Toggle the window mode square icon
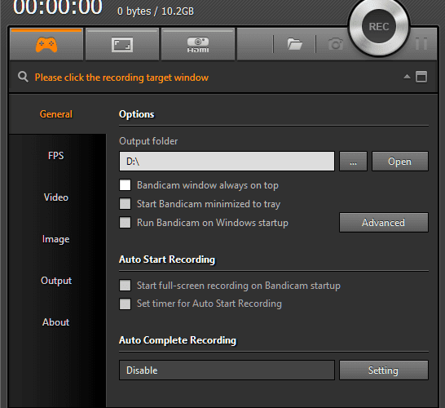 (421, 77)
